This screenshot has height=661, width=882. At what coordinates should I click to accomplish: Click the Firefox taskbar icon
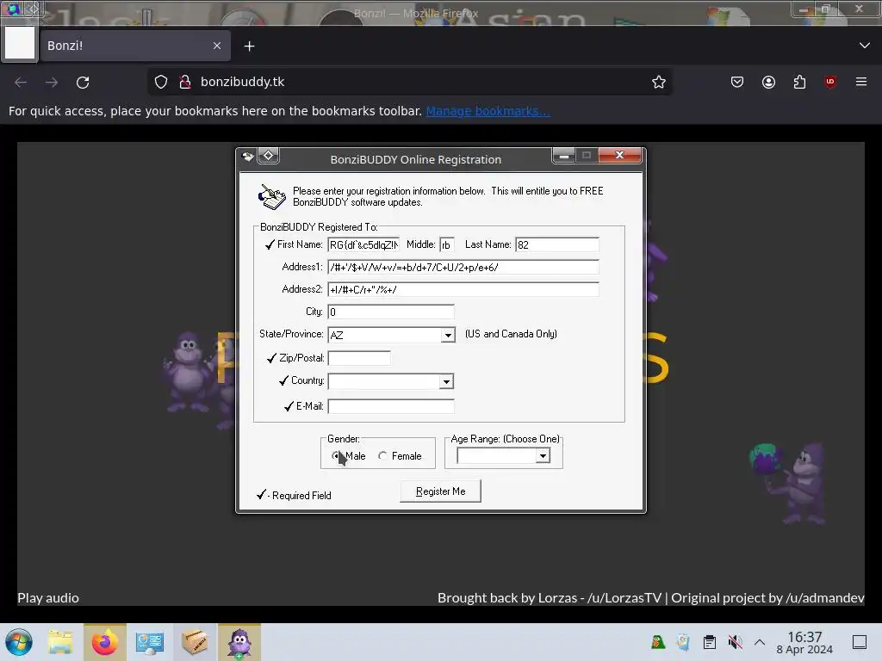(105, 642)
